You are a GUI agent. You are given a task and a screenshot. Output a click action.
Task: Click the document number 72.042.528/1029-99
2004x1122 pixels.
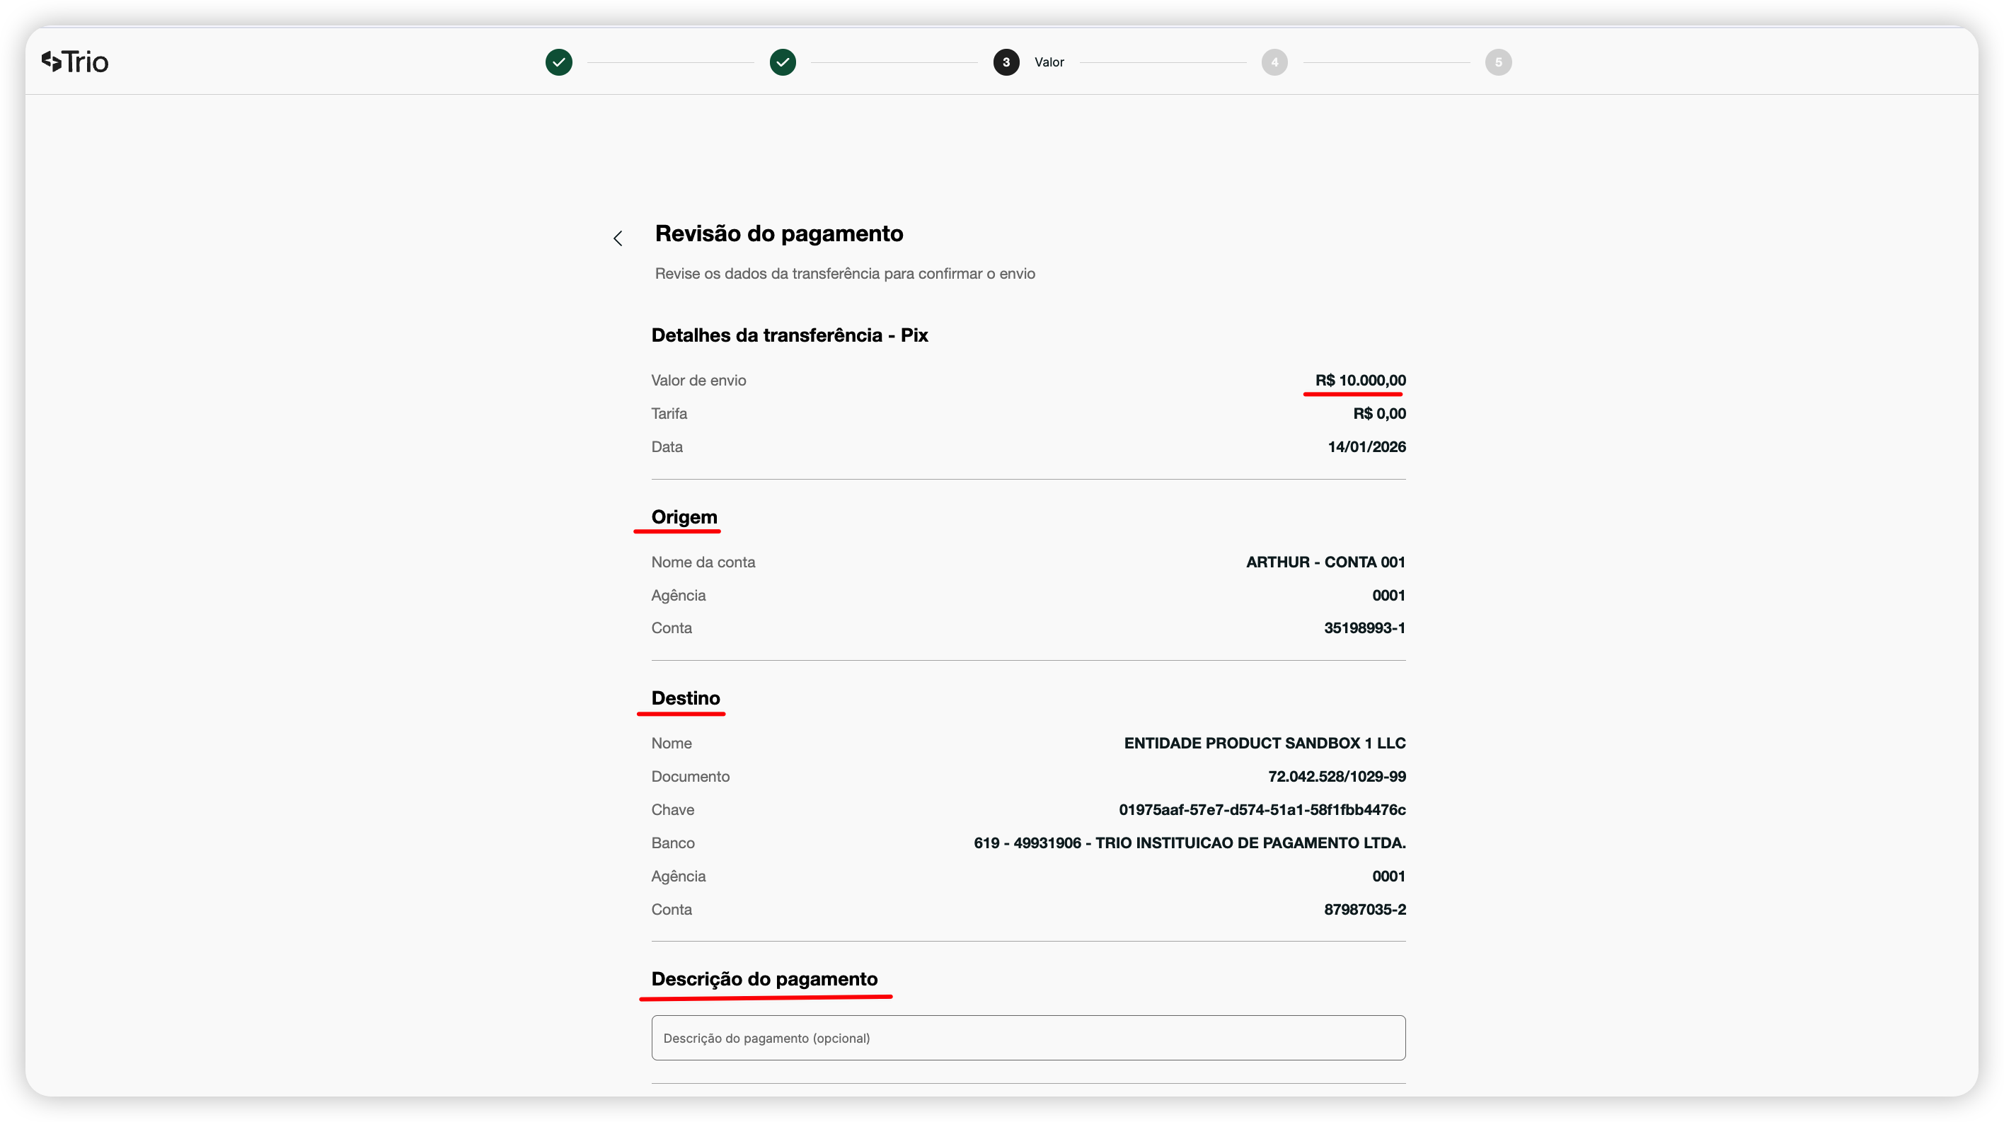[1337, 776]
